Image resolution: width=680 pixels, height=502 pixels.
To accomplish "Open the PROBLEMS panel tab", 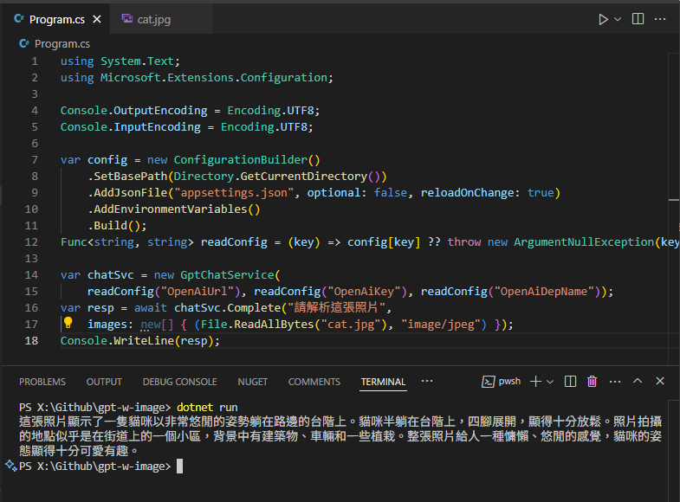I will [x=42, y=382].
